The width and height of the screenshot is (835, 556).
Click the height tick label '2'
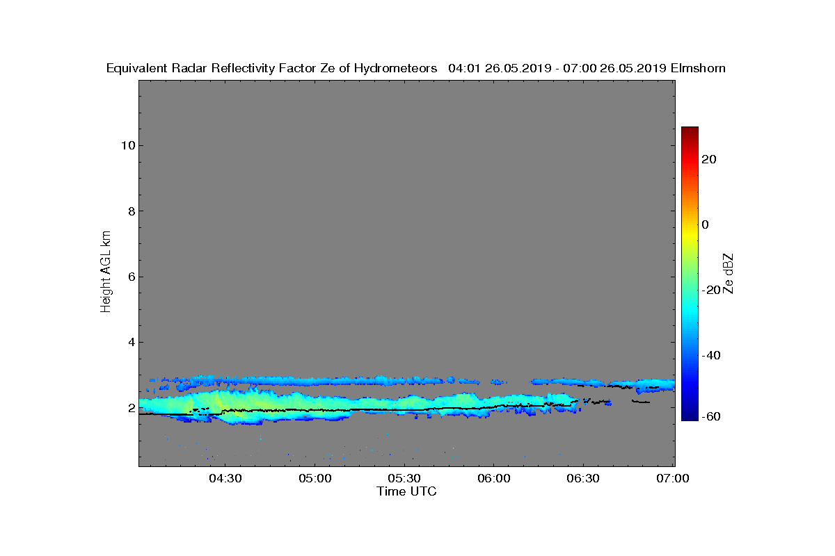[130, 407]
